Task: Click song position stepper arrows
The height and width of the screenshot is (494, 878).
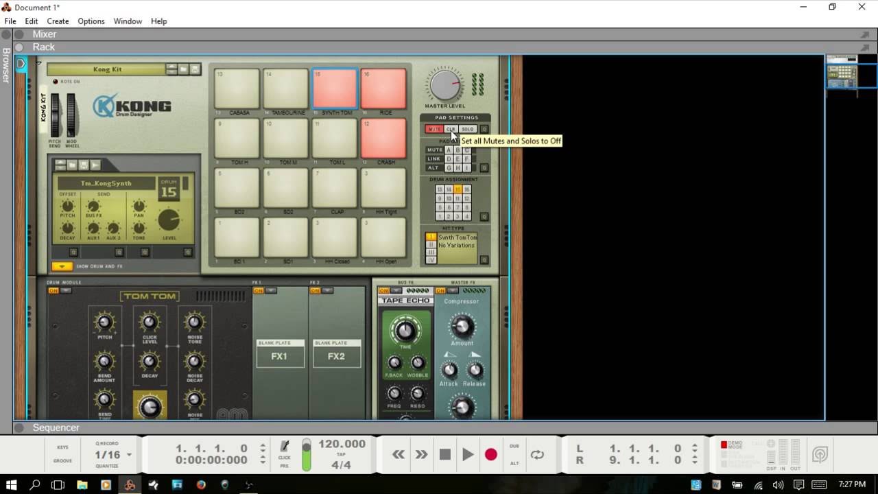Action: (263, 454)
